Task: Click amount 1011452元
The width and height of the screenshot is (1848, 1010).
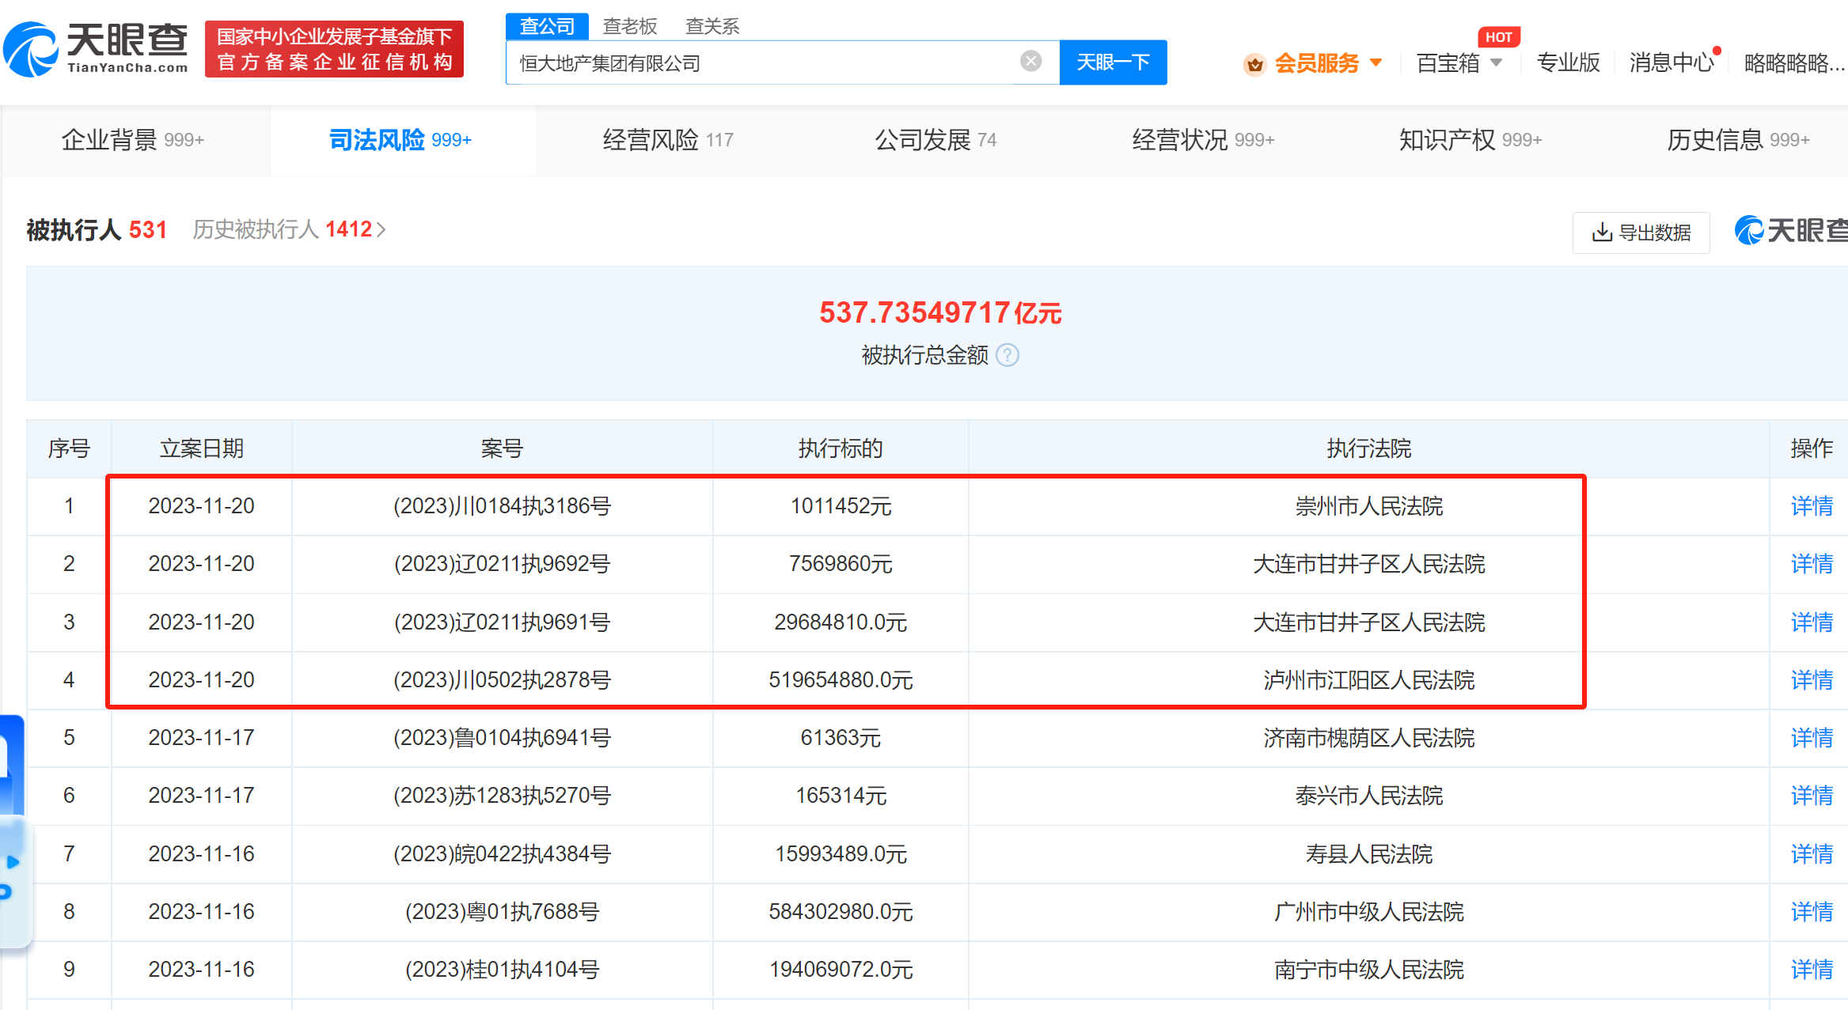Action: click(x=841, y=506)
